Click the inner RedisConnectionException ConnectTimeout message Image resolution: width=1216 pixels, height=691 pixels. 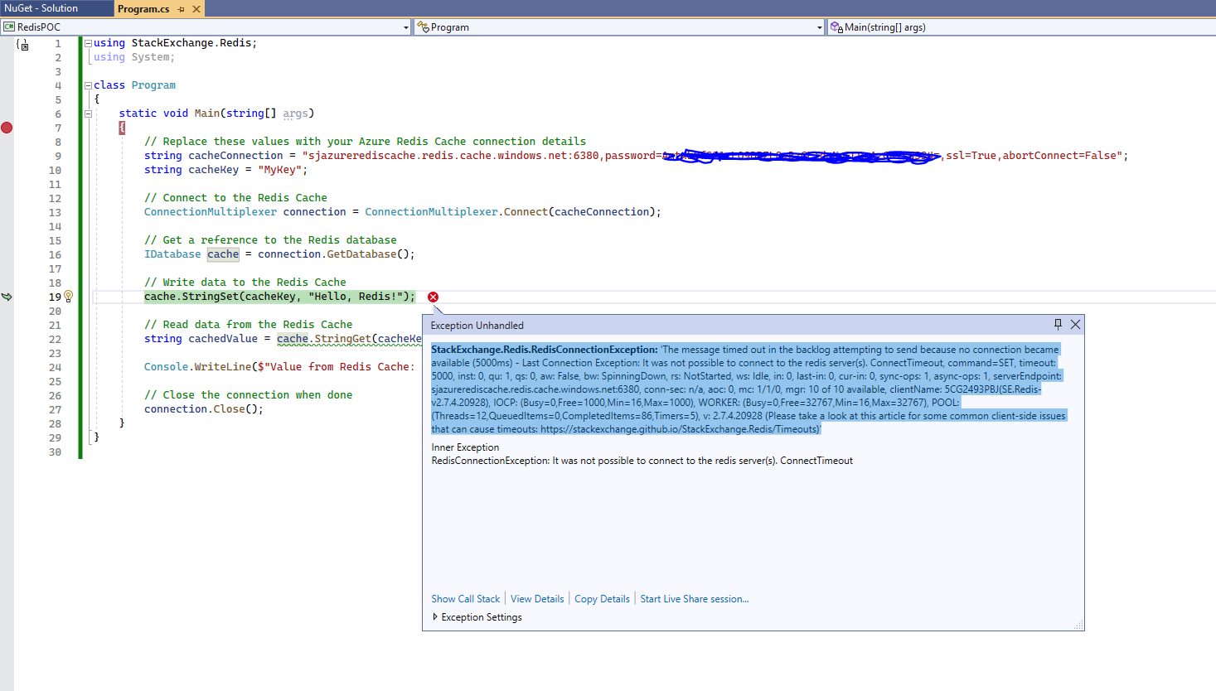642,461
